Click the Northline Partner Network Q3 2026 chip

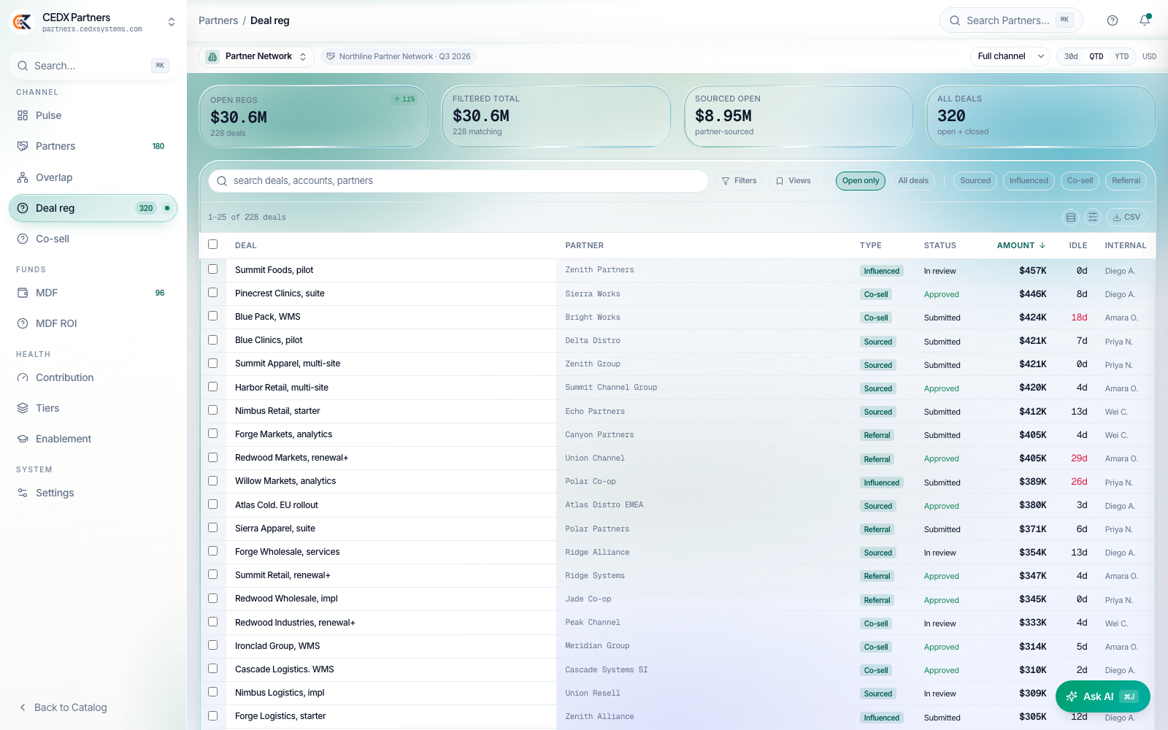click(x=399, y=56)
